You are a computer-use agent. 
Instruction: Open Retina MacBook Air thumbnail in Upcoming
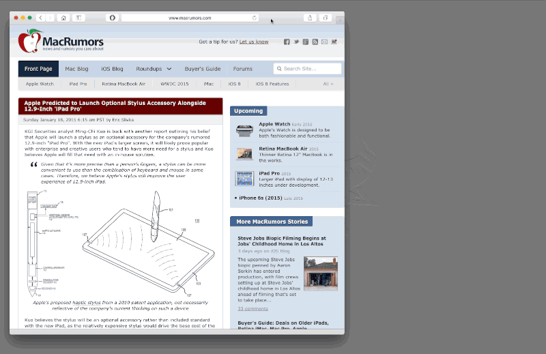244,153
